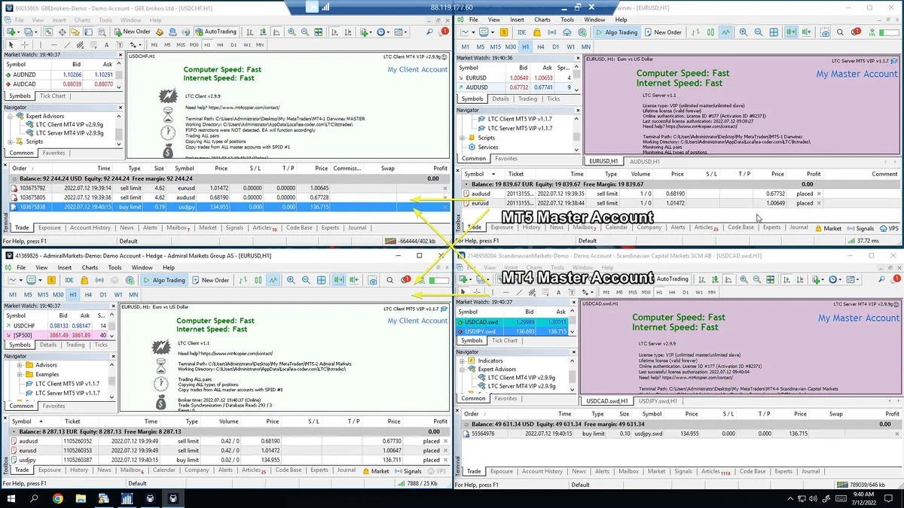Open taskbar search icon

coord(34,498)
